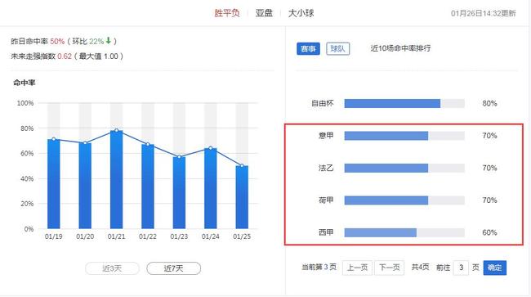Image resolution: width=531 pixels, height=297 pixels.
Task: Click the 自由杯 80% progress bar
Action: click(x=404, y=103)
